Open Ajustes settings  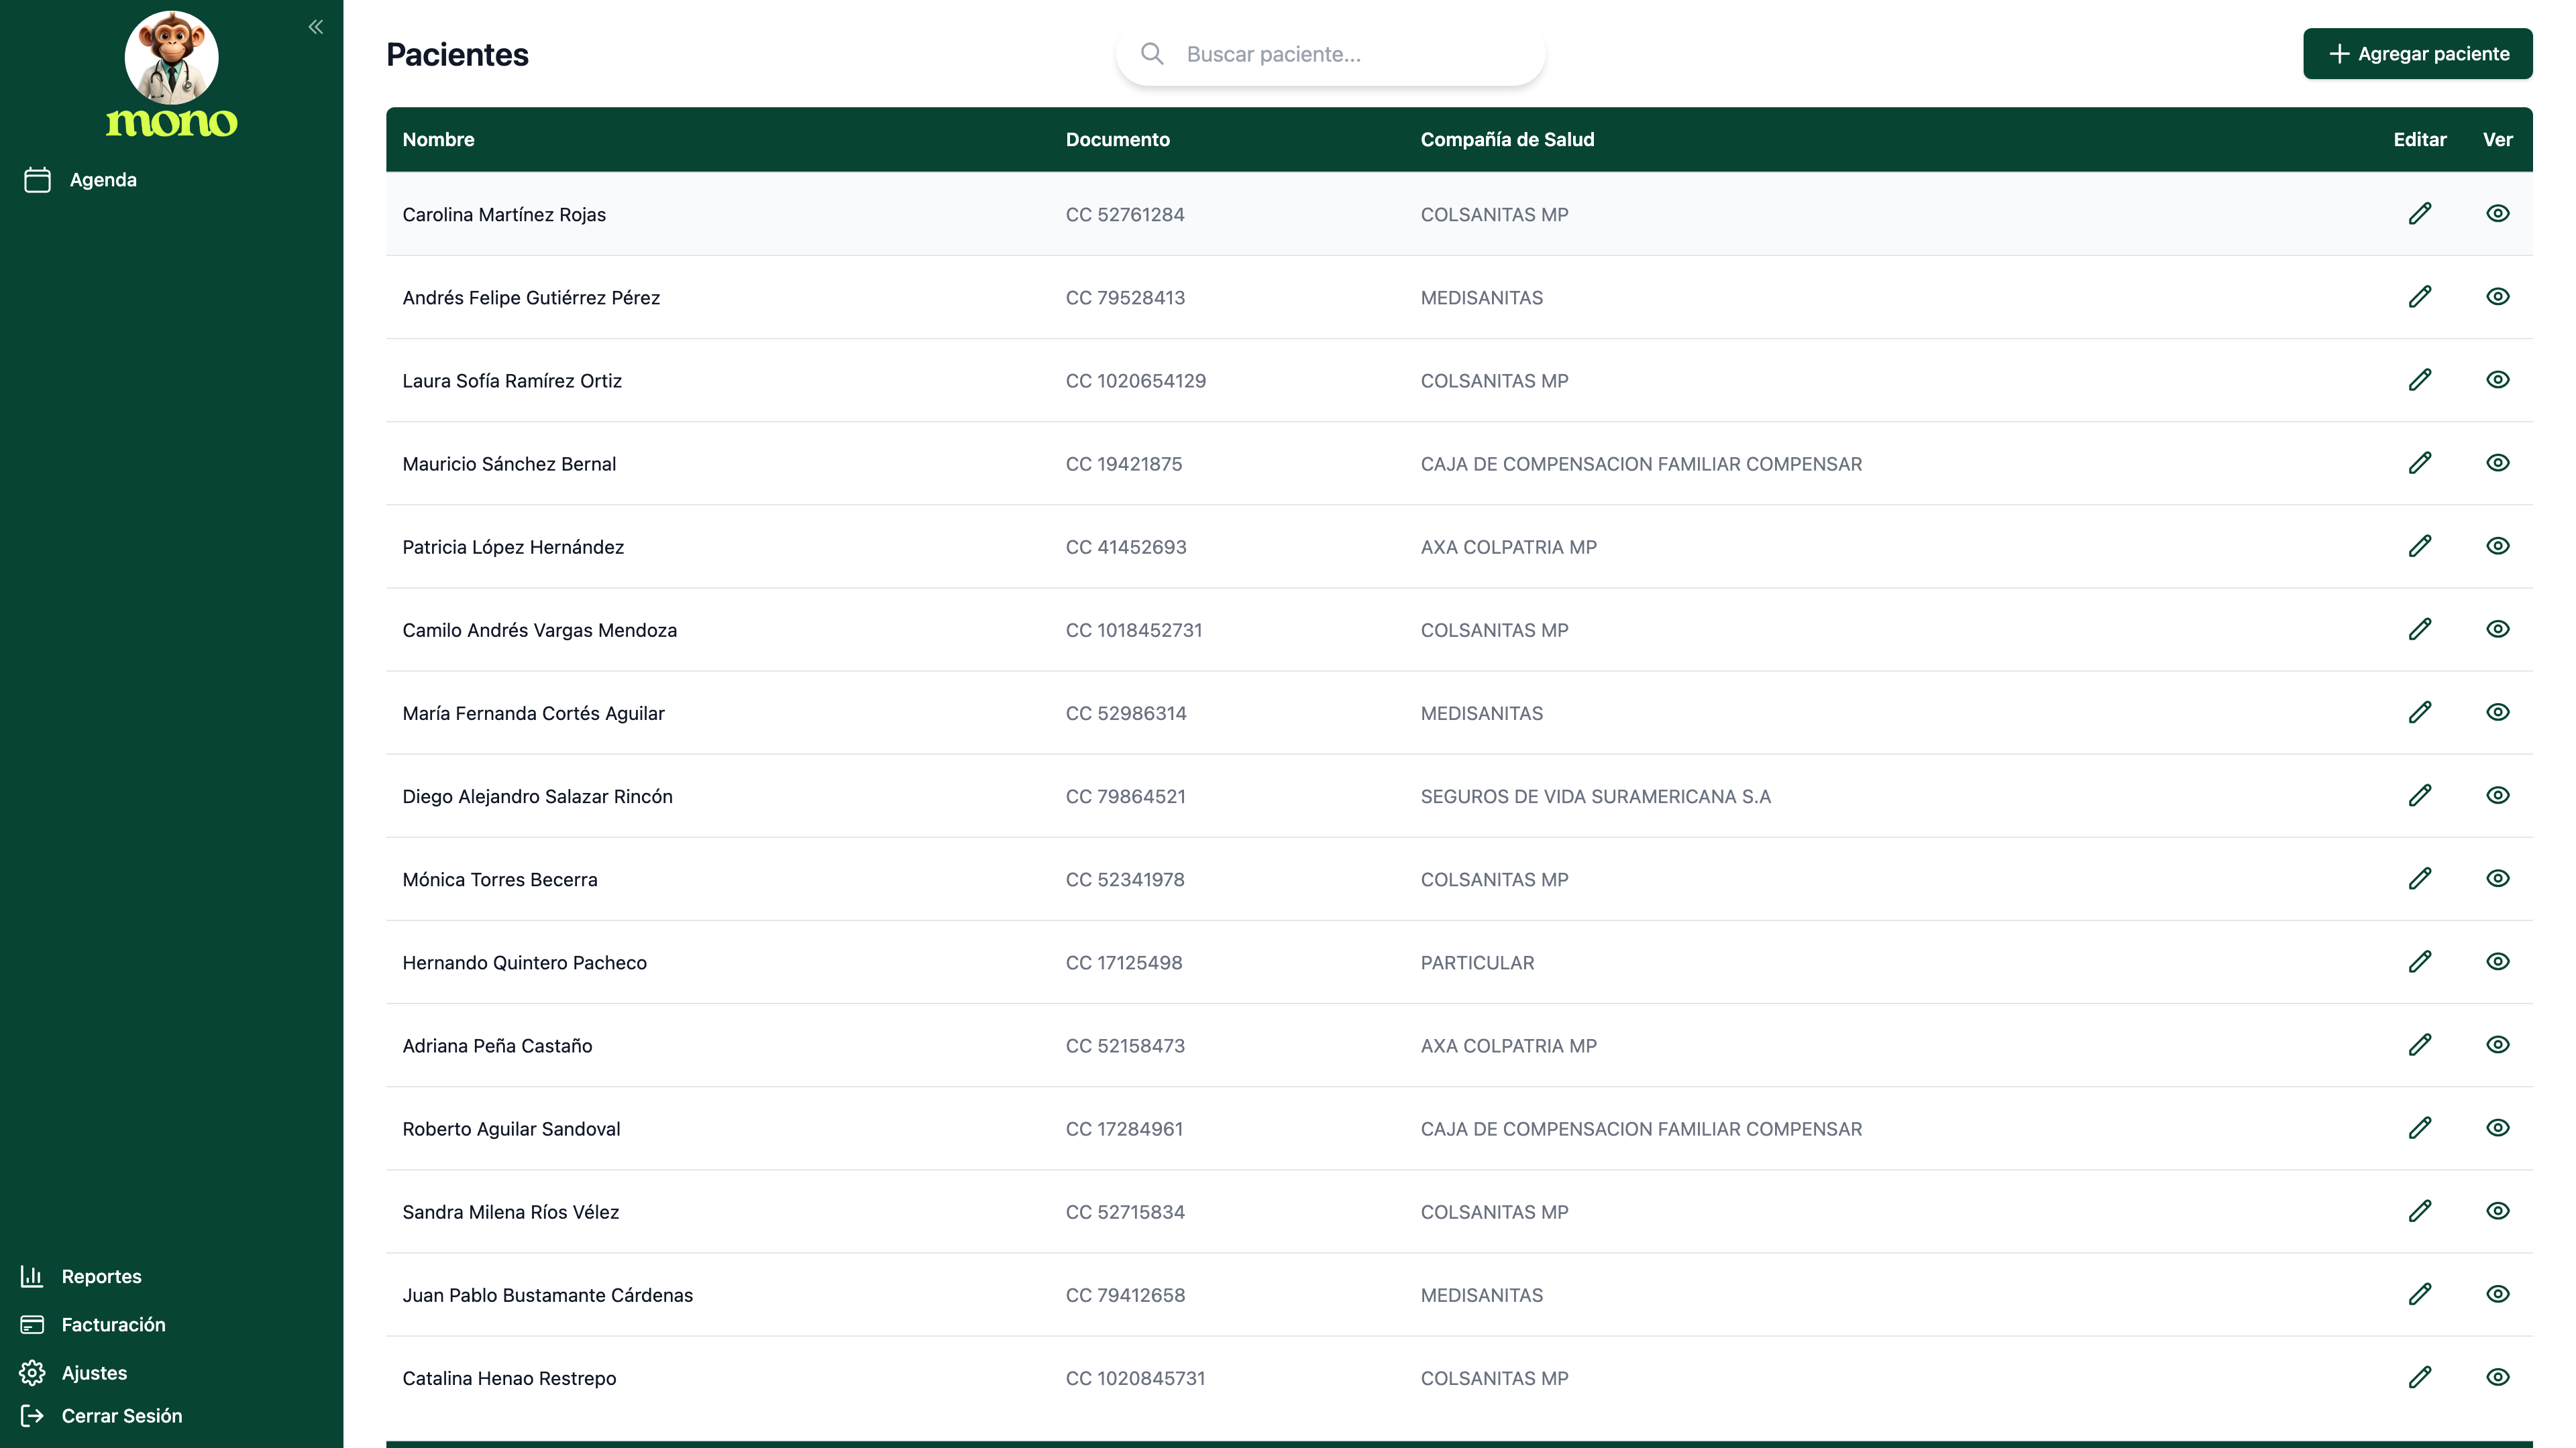click(x=74, y=1372)
